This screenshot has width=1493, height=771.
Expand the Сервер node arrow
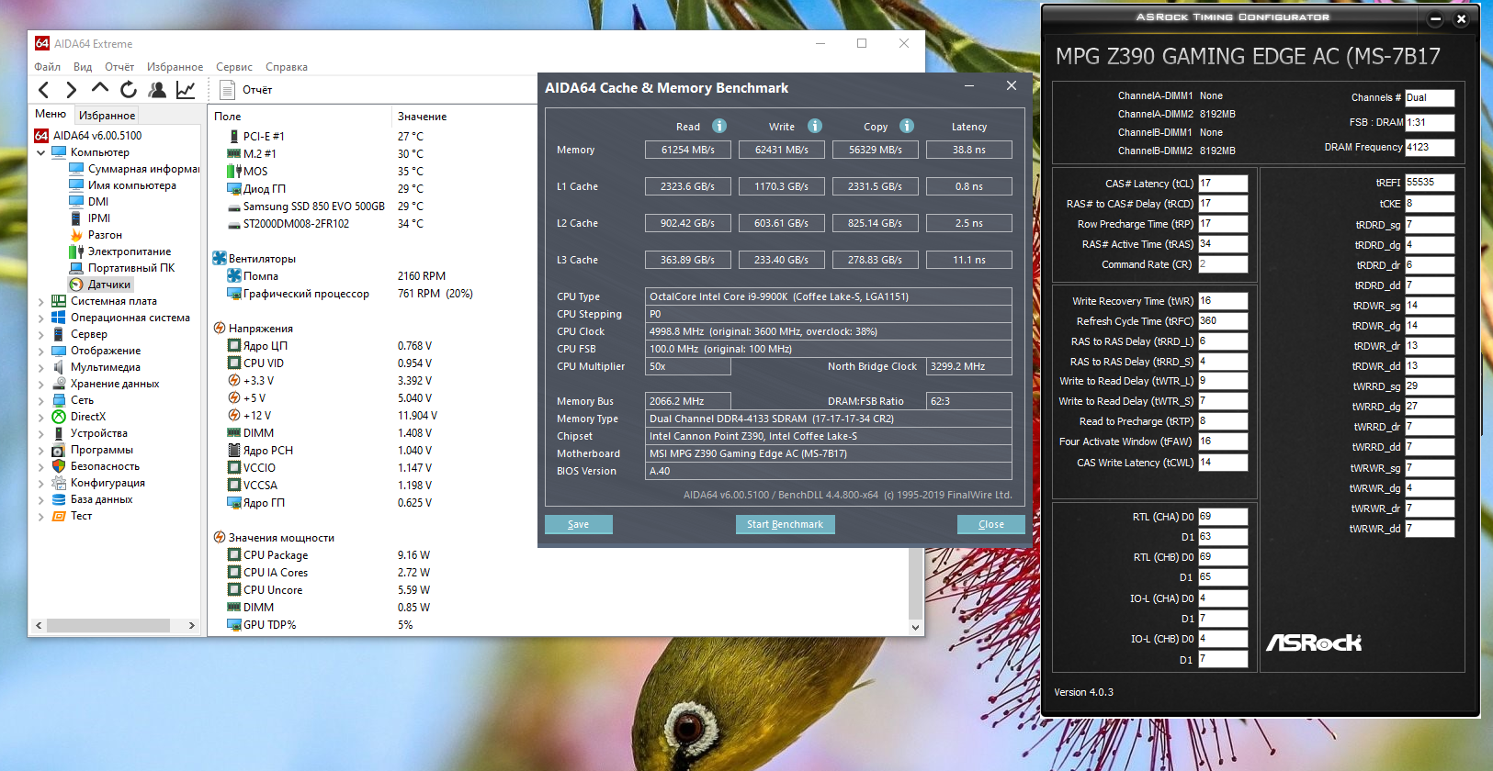(41, 334)
